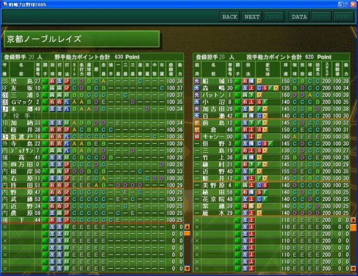The width and height of the screenshot is (358, 276).
Task: Click the green F pitch icon for 加古田
Action: (259, 109)
